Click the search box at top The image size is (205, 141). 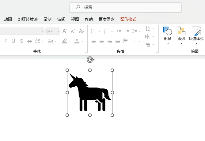125,7
